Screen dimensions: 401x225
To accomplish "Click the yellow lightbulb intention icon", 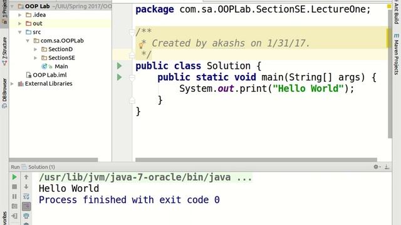I will coord(141,46).
